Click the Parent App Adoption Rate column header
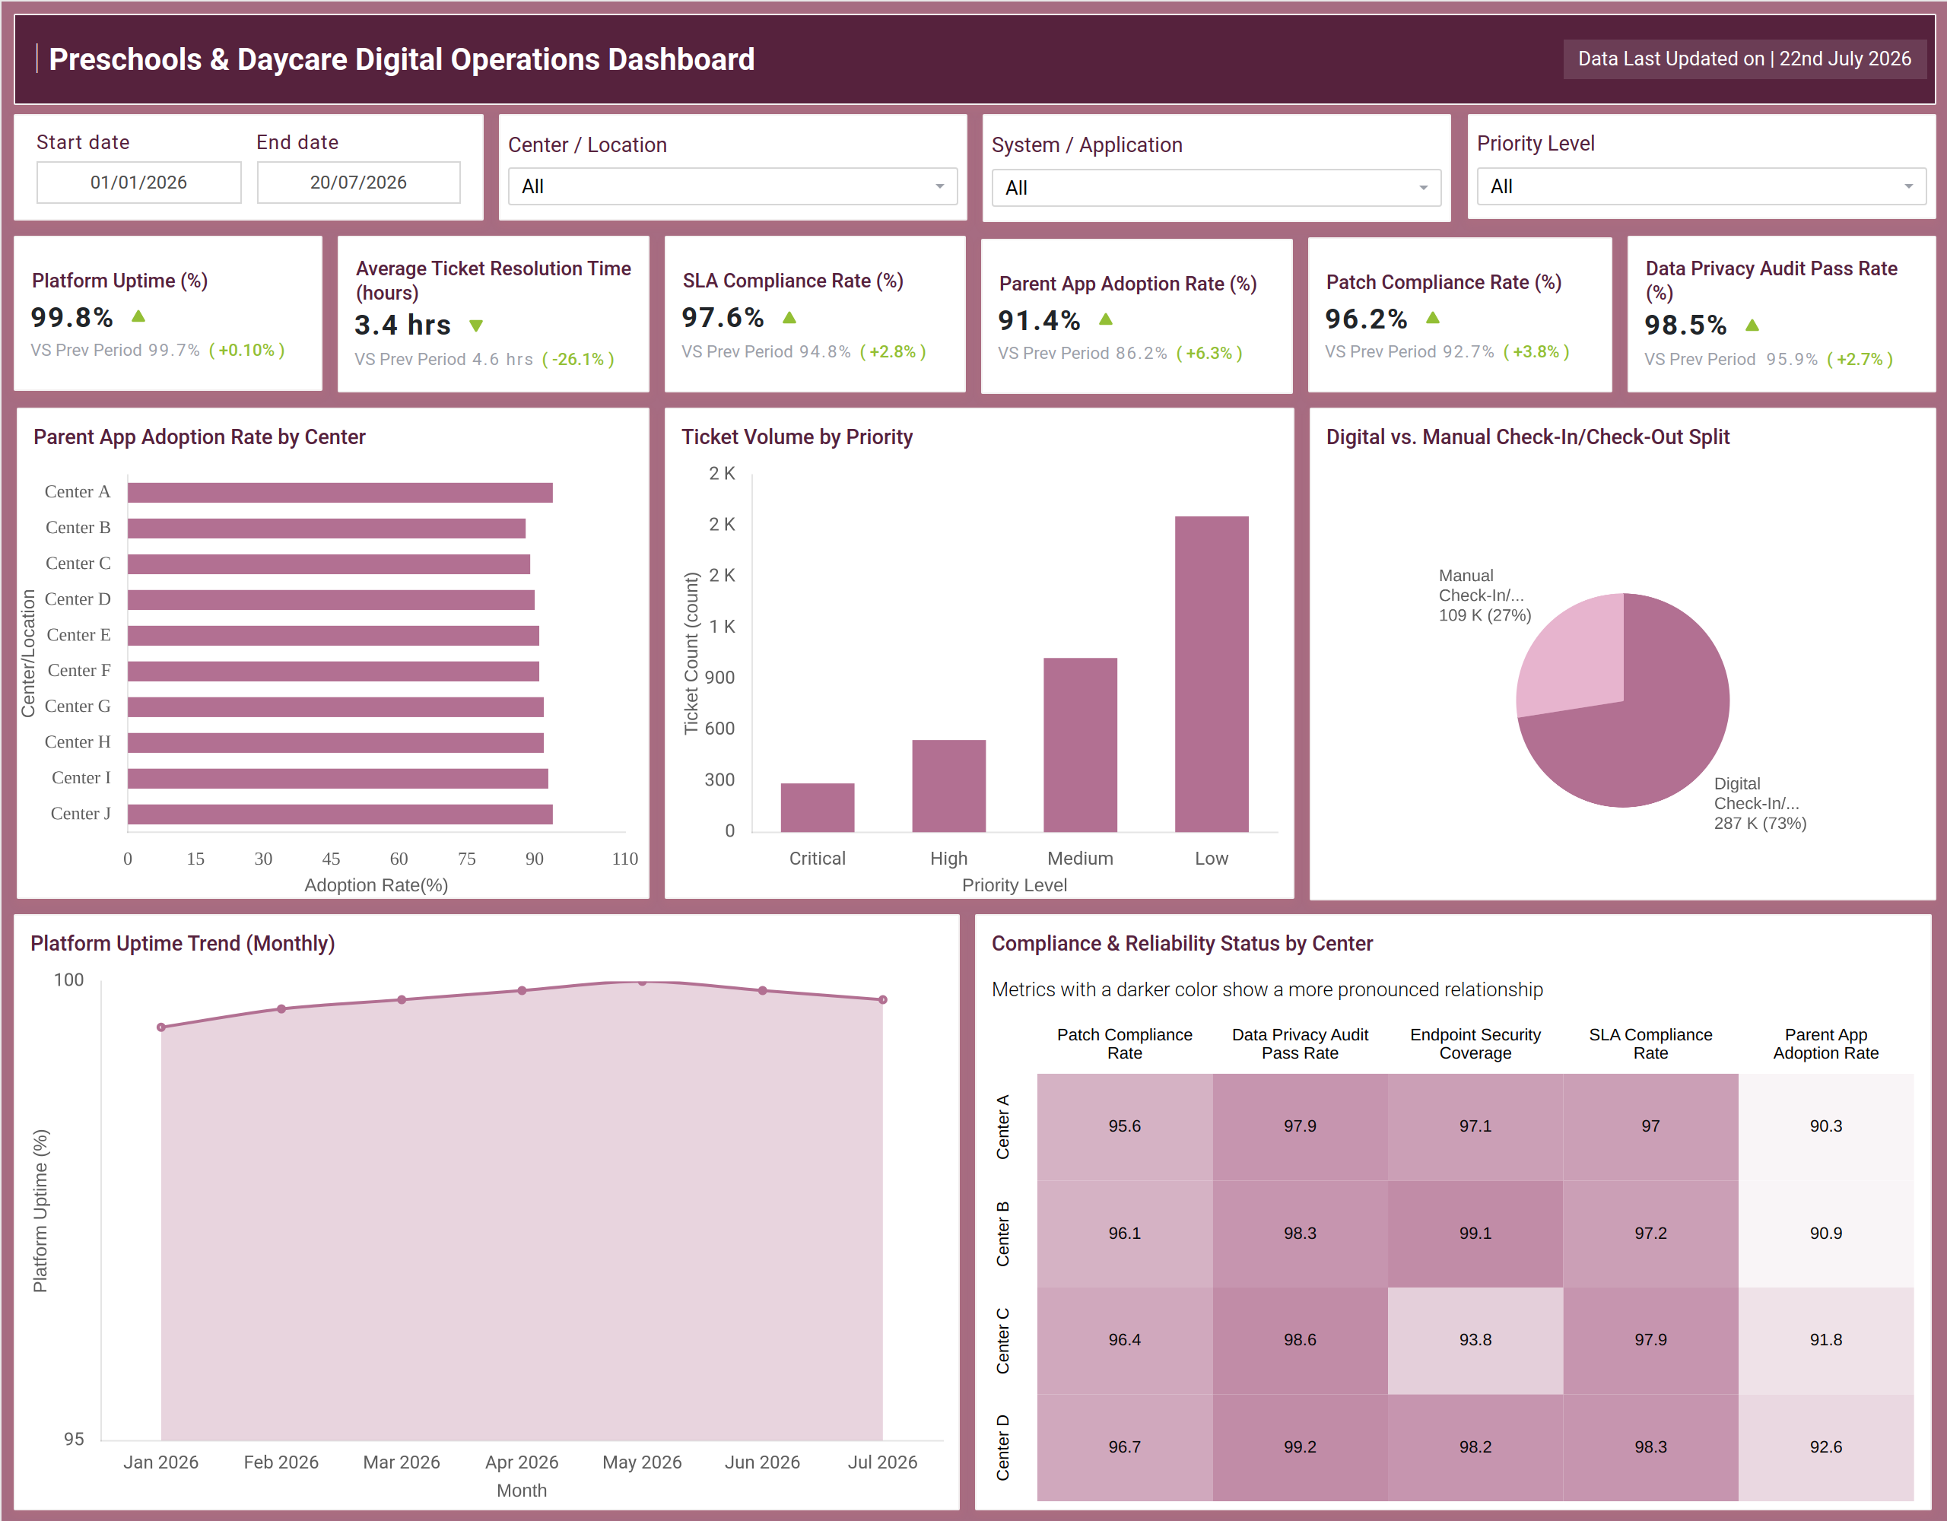 1826,1043
